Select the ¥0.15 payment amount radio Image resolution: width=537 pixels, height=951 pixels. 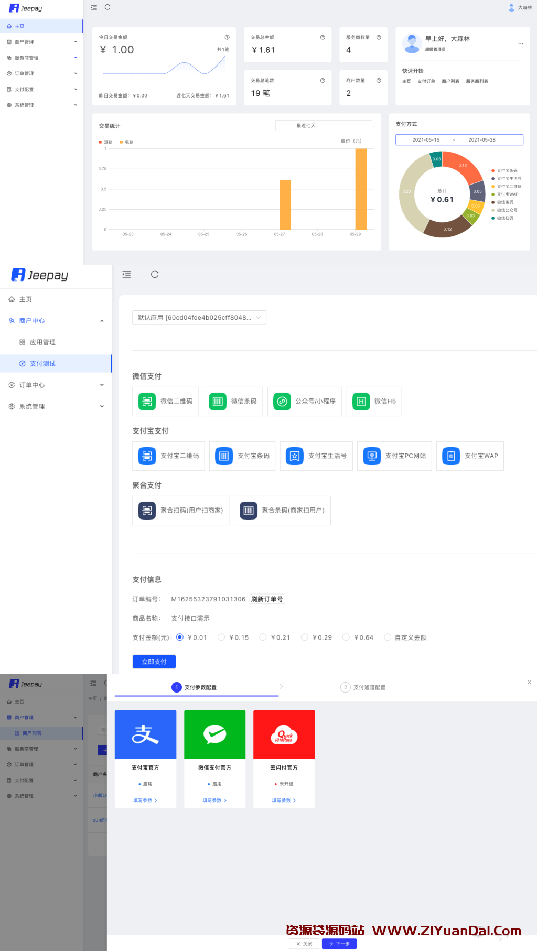coord(221,637)
